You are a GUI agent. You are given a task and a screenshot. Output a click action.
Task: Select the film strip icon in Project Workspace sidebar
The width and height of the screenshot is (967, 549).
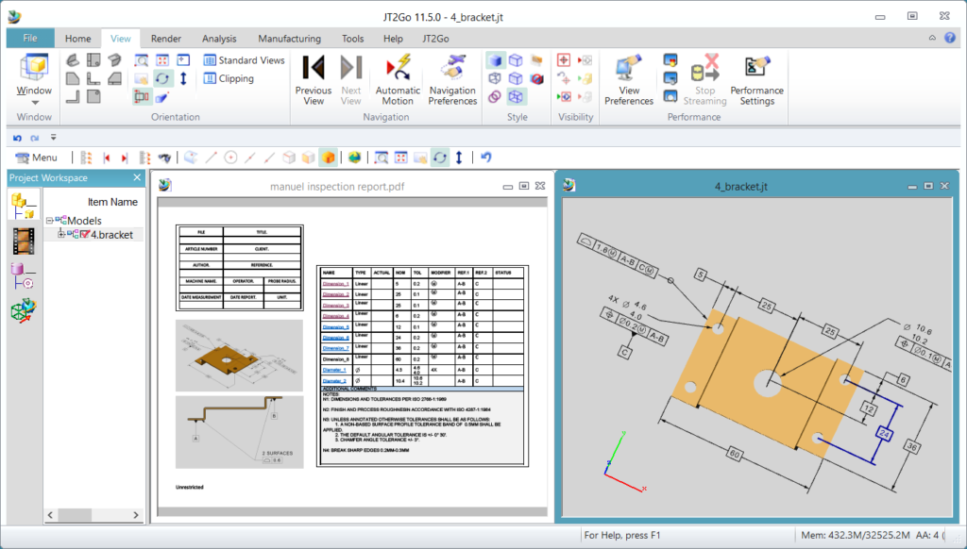(24, 240)
